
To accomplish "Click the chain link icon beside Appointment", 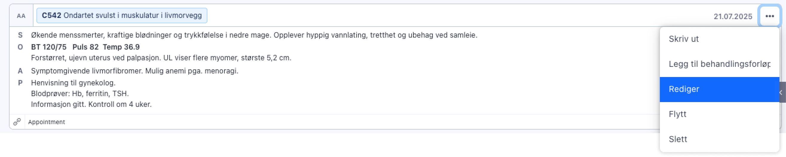I will coord(17,122).
